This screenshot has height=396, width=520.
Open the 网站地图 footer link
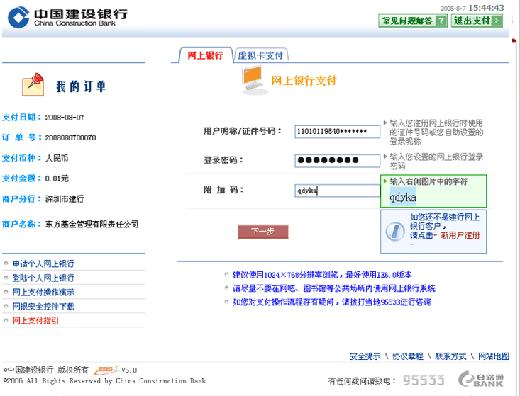point(494,356)
